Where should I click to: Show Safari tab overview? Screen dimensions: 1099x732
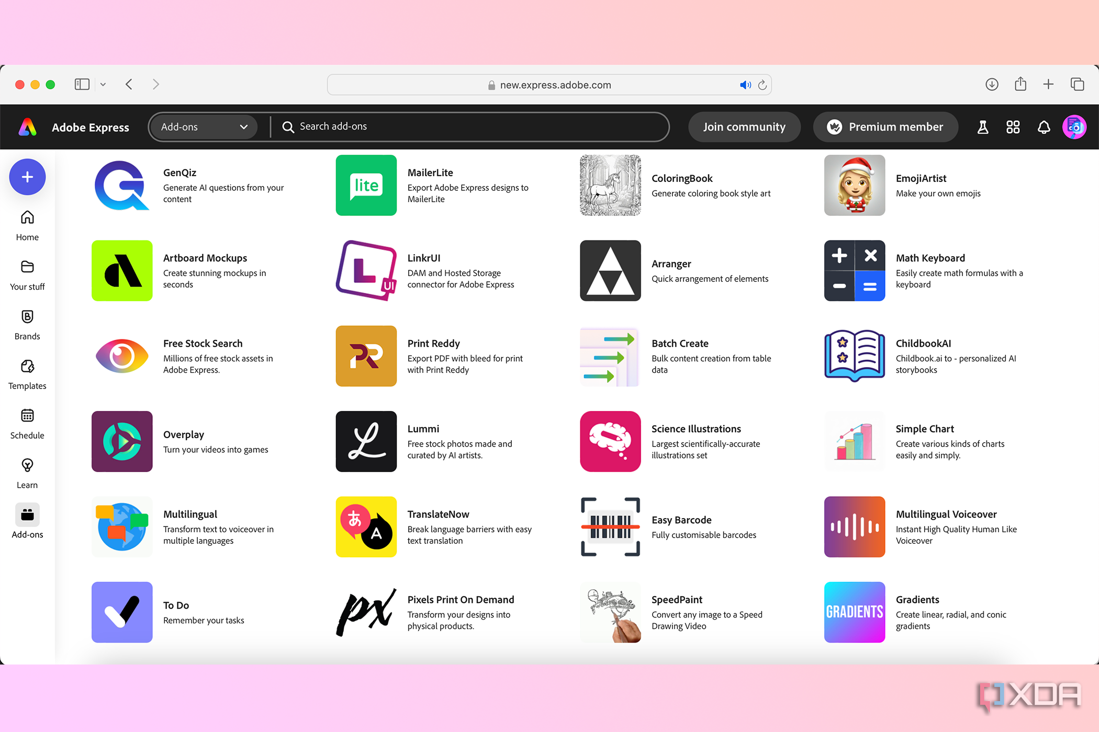(1077, 85)
